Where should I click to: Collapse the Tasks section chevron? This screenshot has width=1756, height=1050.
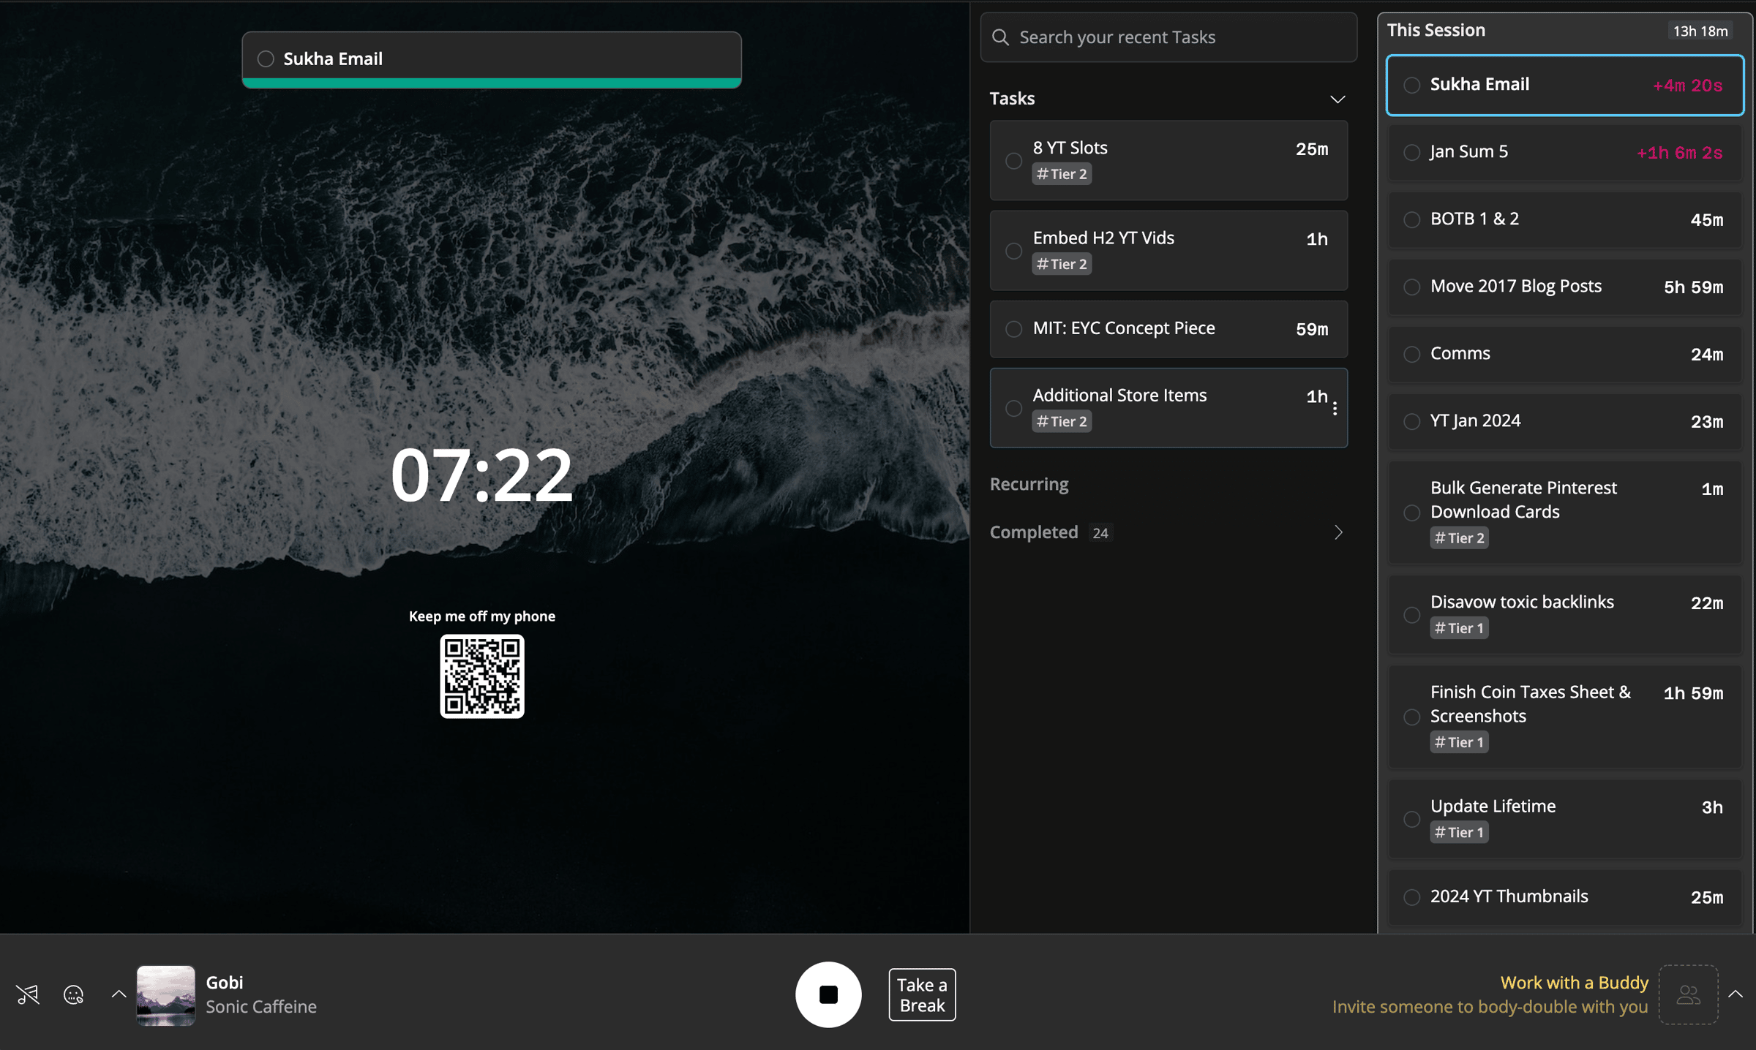click(x=1337, y=99)
